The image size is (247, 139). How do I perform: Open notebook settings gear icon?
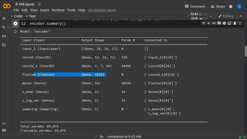coord(231,7)
